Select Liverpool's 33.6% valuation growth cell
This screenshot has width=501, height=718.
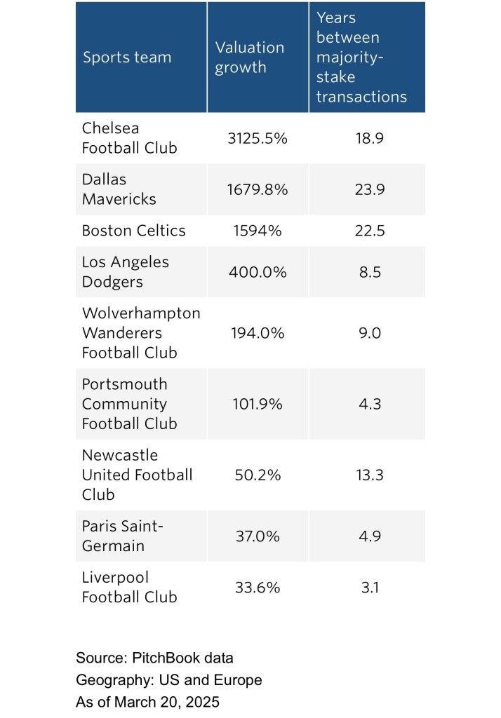[x=258, y=588]
